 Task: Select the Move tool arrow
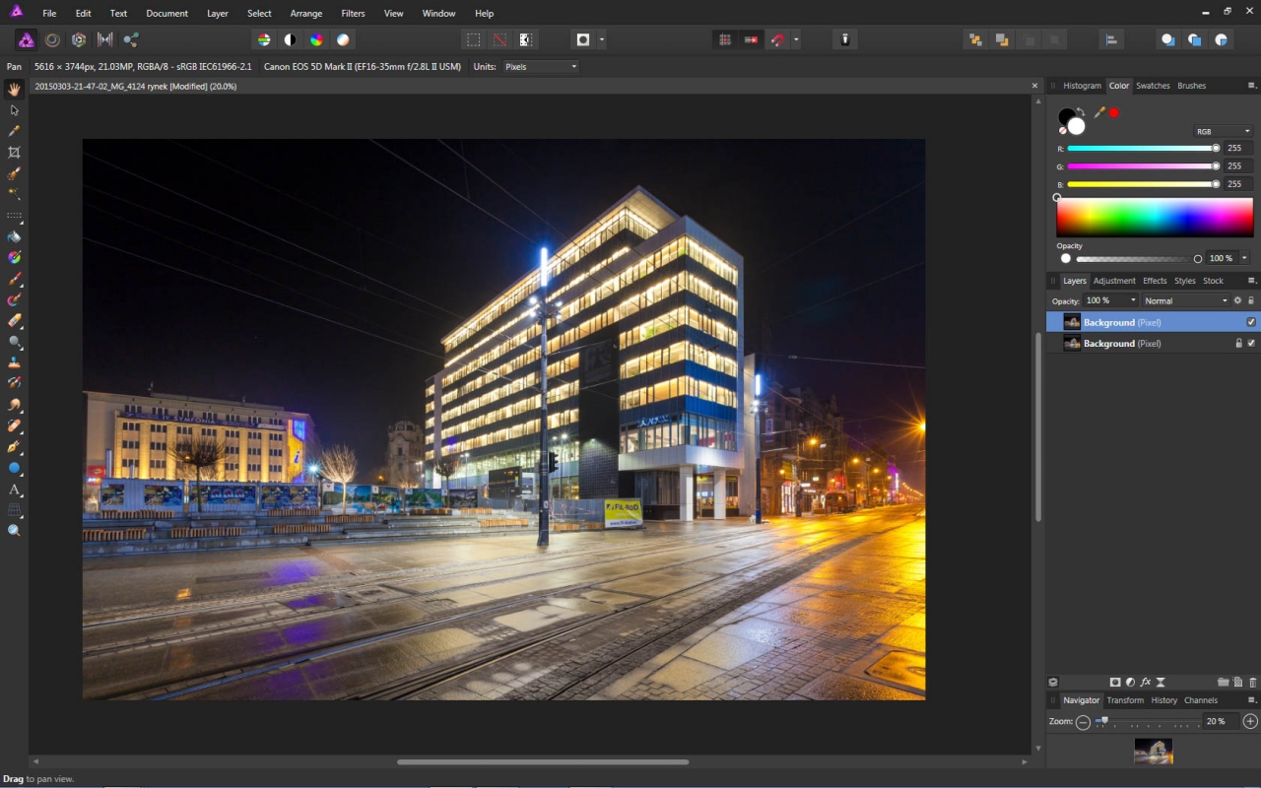click(14, 110)
